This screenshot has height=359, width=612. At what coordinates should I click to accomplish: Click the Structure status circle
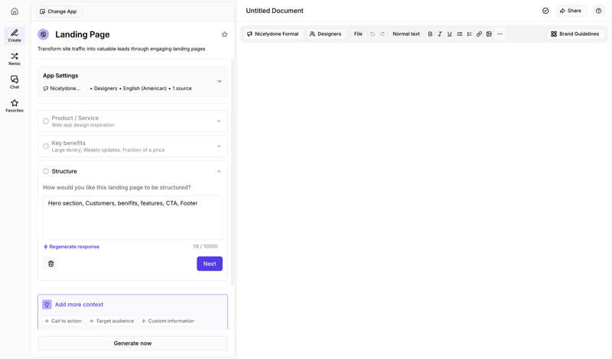click(x=46, y=171)
